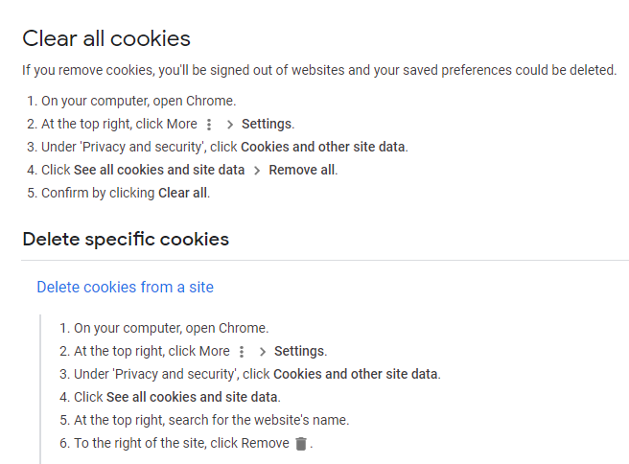Image resolution: width=629 pixels, height=464 pixels.
Task: Click 'Cookies and other site data' under Delete cookies from a site
Action: tap(357, 374)
